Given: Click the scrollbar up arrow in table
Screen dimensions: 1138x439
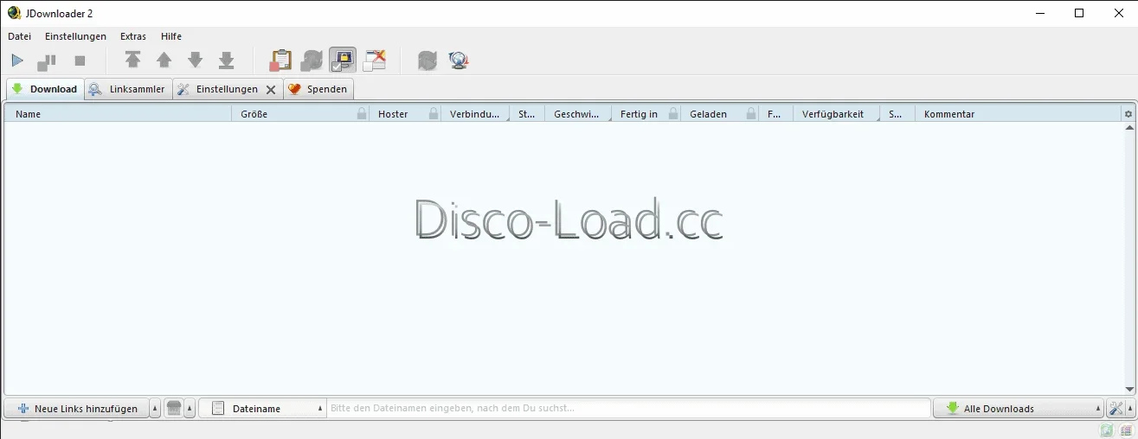Looking at the screenshot, I should coord(1128,128).
